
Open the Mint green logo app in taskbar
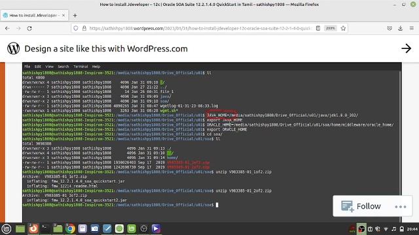[x=132, y=228]
